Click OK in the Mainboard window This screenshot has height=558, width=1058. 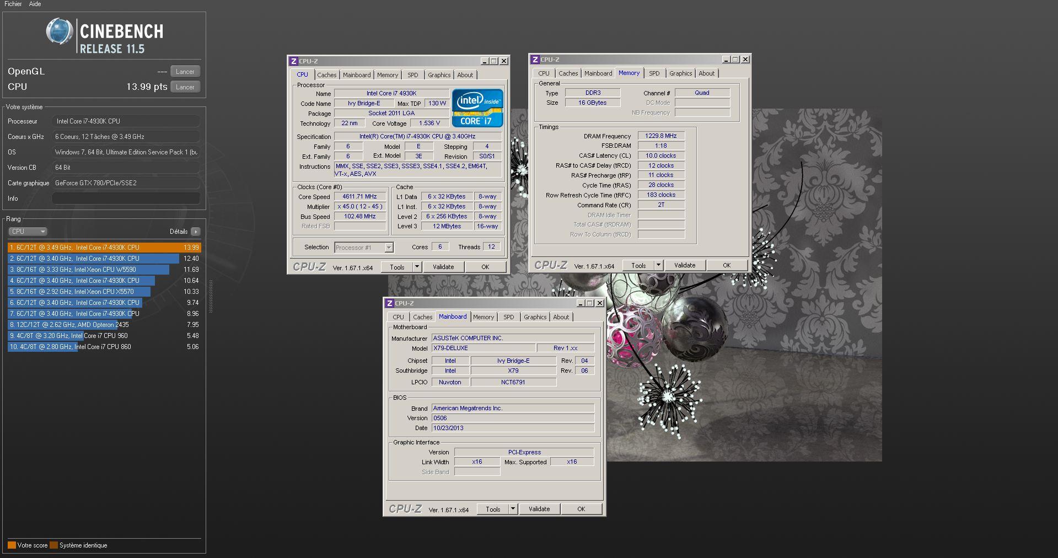(581, 509)
